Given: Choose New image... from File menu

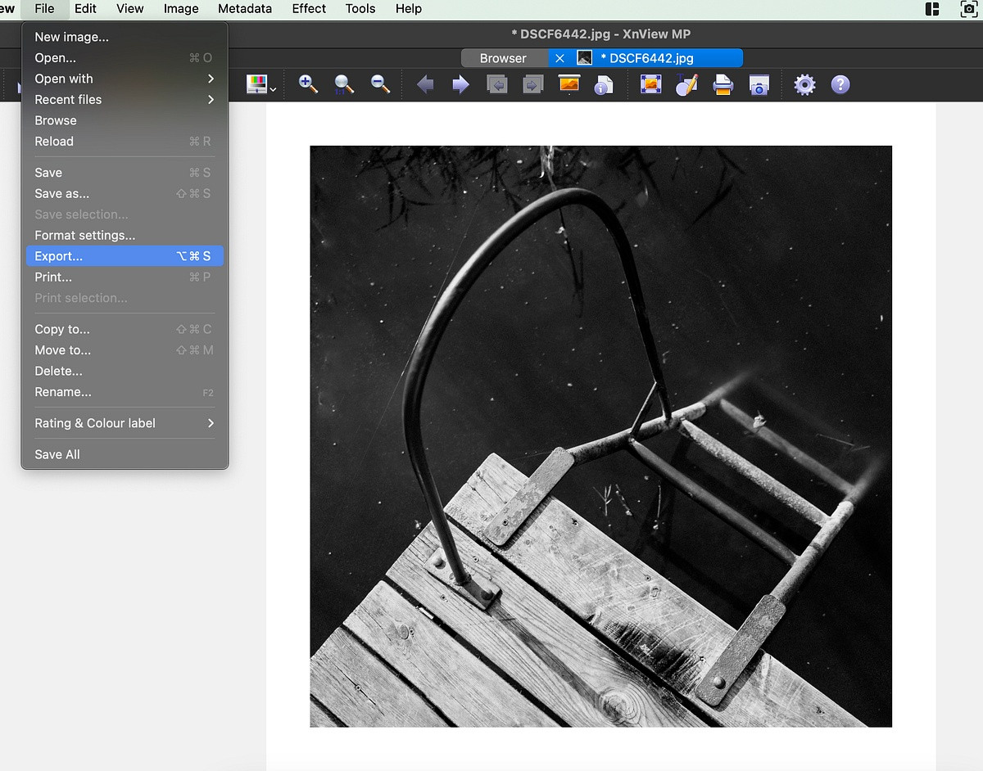Looking at the screenshot, I should click(125, 37).
